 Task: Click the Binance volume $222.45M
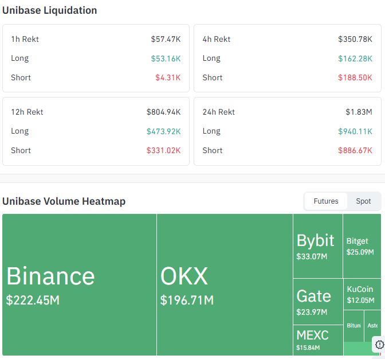point(33,300)
